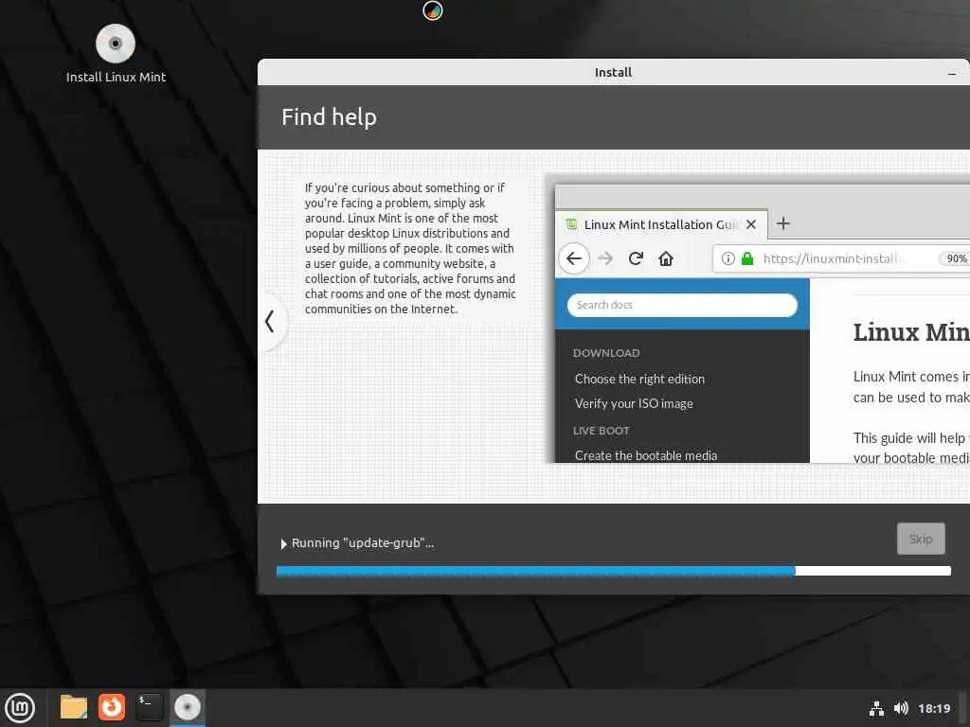
Task: Open a new tab with plus icon
Action: (x=783, y=223)
